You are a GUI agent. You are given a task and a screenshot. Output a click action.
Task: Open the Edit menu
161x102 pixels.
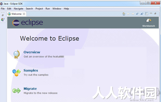point(9,9)
